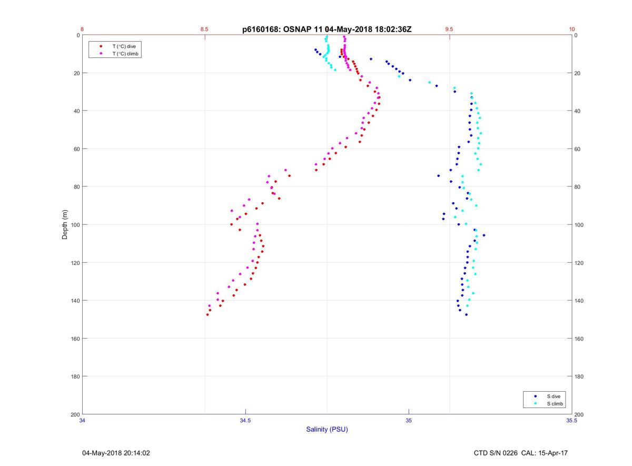Click the '180' tick on the right depth axis
632x466 pixels.
point(579,376)
